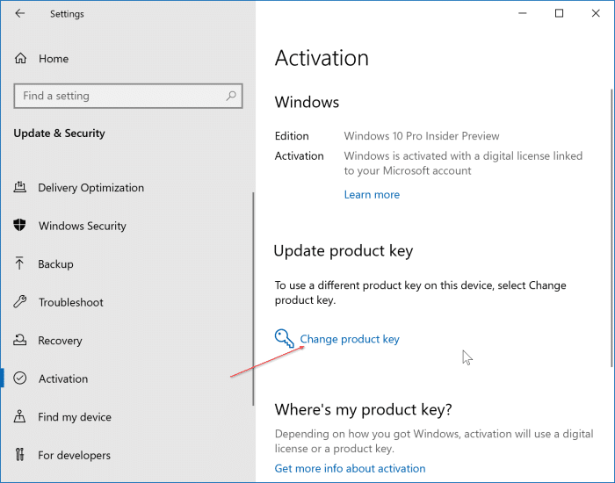The height and width of the screenshot is (483, 615).
Task: Minimize the Settings window
Action: coord(523,13)
